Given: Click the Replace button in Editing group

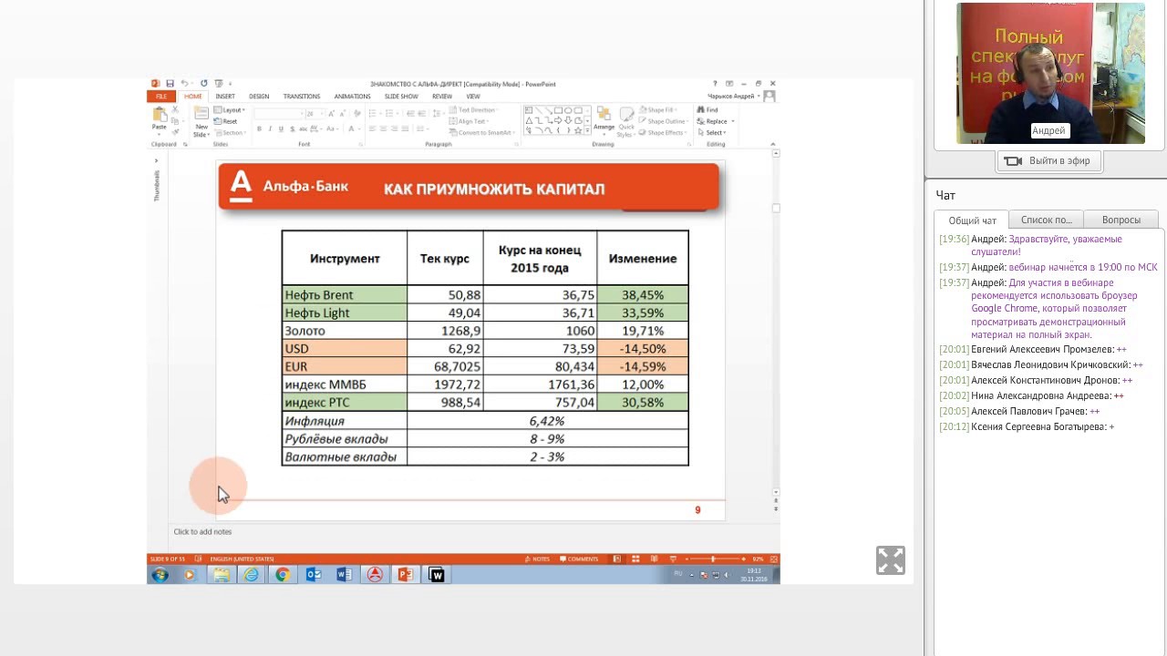Looking at the screenshot, I should (x=714, y=121).
